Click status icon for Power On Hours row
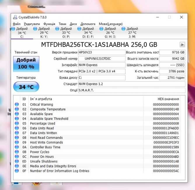 click(17, 156)
